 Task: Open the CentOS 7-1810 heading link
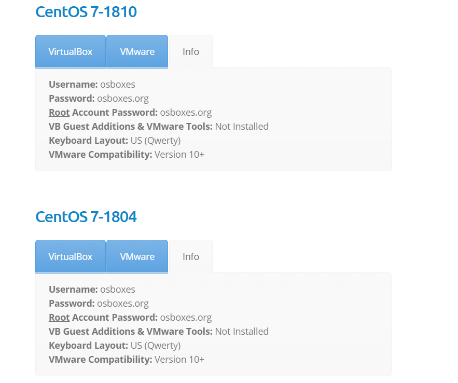(x=86, y=11)
